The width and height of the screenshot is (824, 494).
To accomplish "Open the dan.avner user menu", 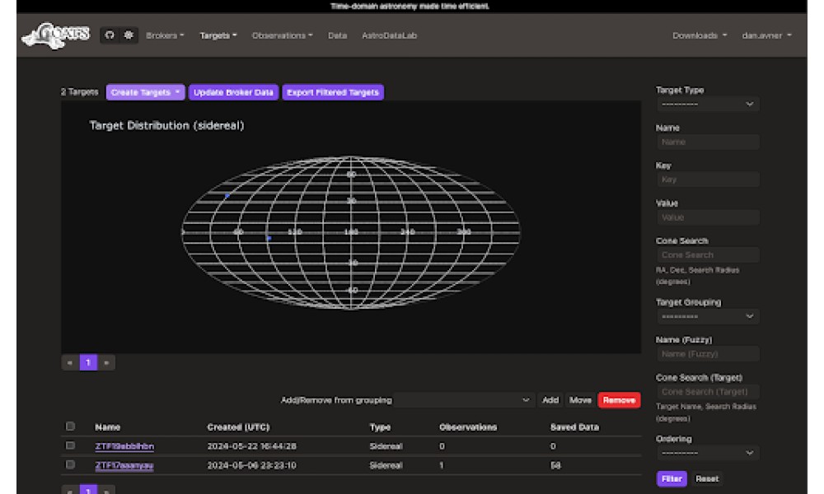I will (x=766, y=35).
